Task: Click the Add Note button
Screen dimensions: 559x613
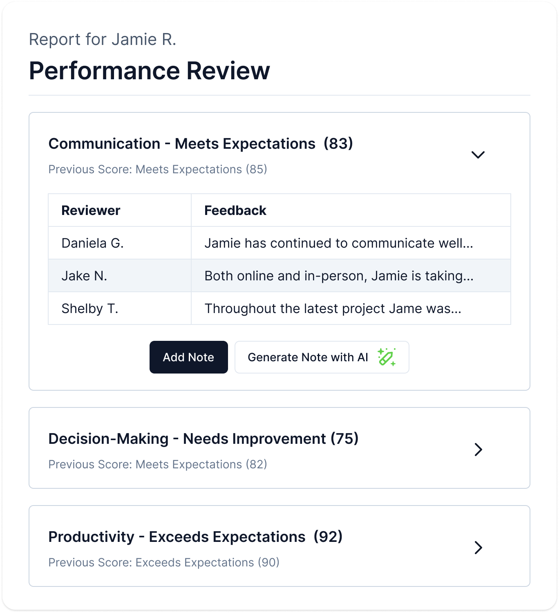Action: (x=188, y=357)
